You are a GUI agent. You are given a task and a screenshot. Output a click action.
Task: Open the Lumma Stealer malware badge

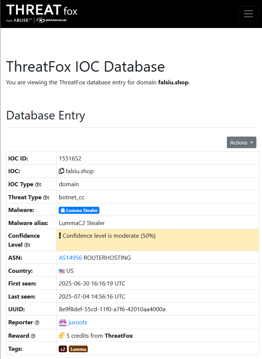pos(79,210)
